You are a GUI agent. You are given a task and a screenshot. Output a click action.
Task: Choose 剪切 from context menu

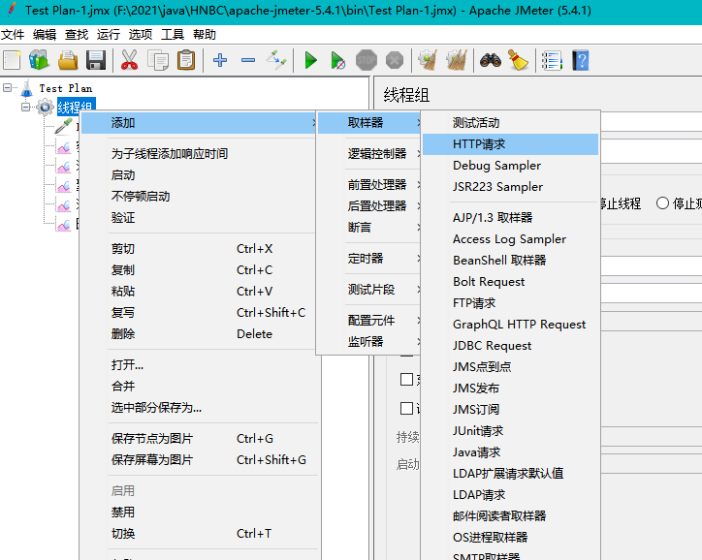point(199,249)
